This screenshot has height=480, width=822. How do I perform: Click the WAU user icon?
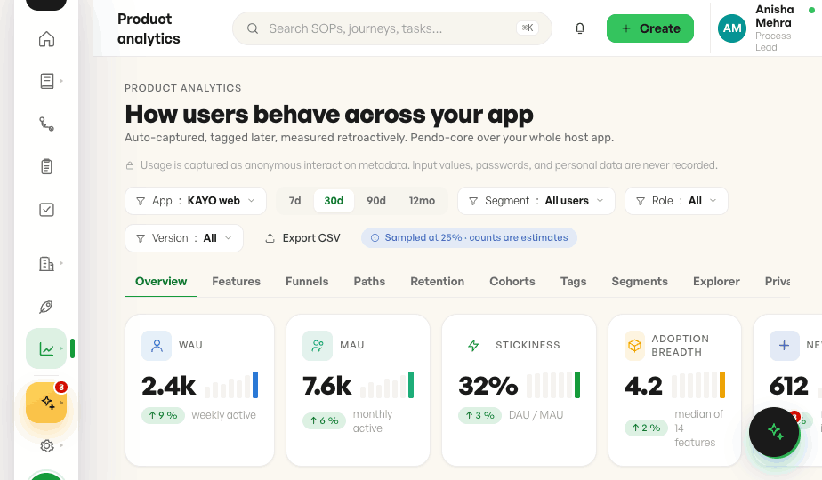157,345
